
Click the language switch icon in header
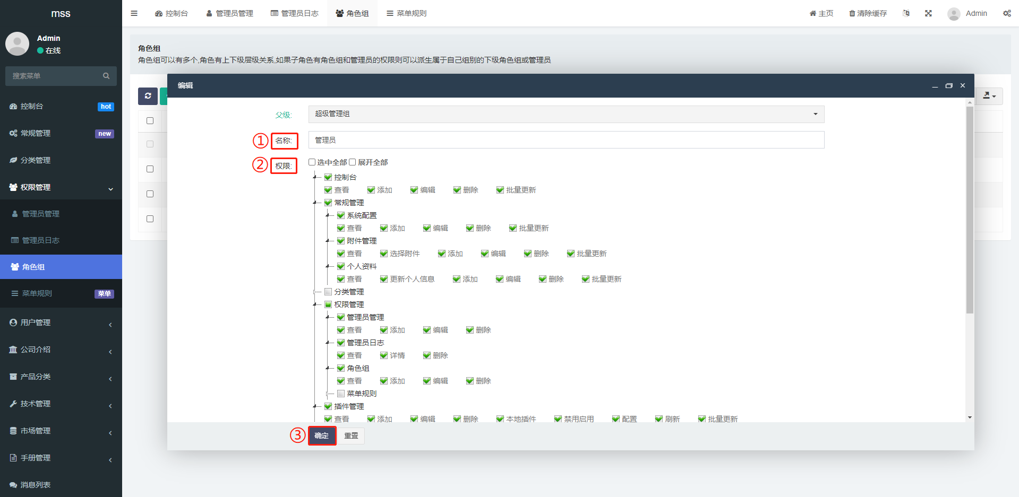[906, 13]
